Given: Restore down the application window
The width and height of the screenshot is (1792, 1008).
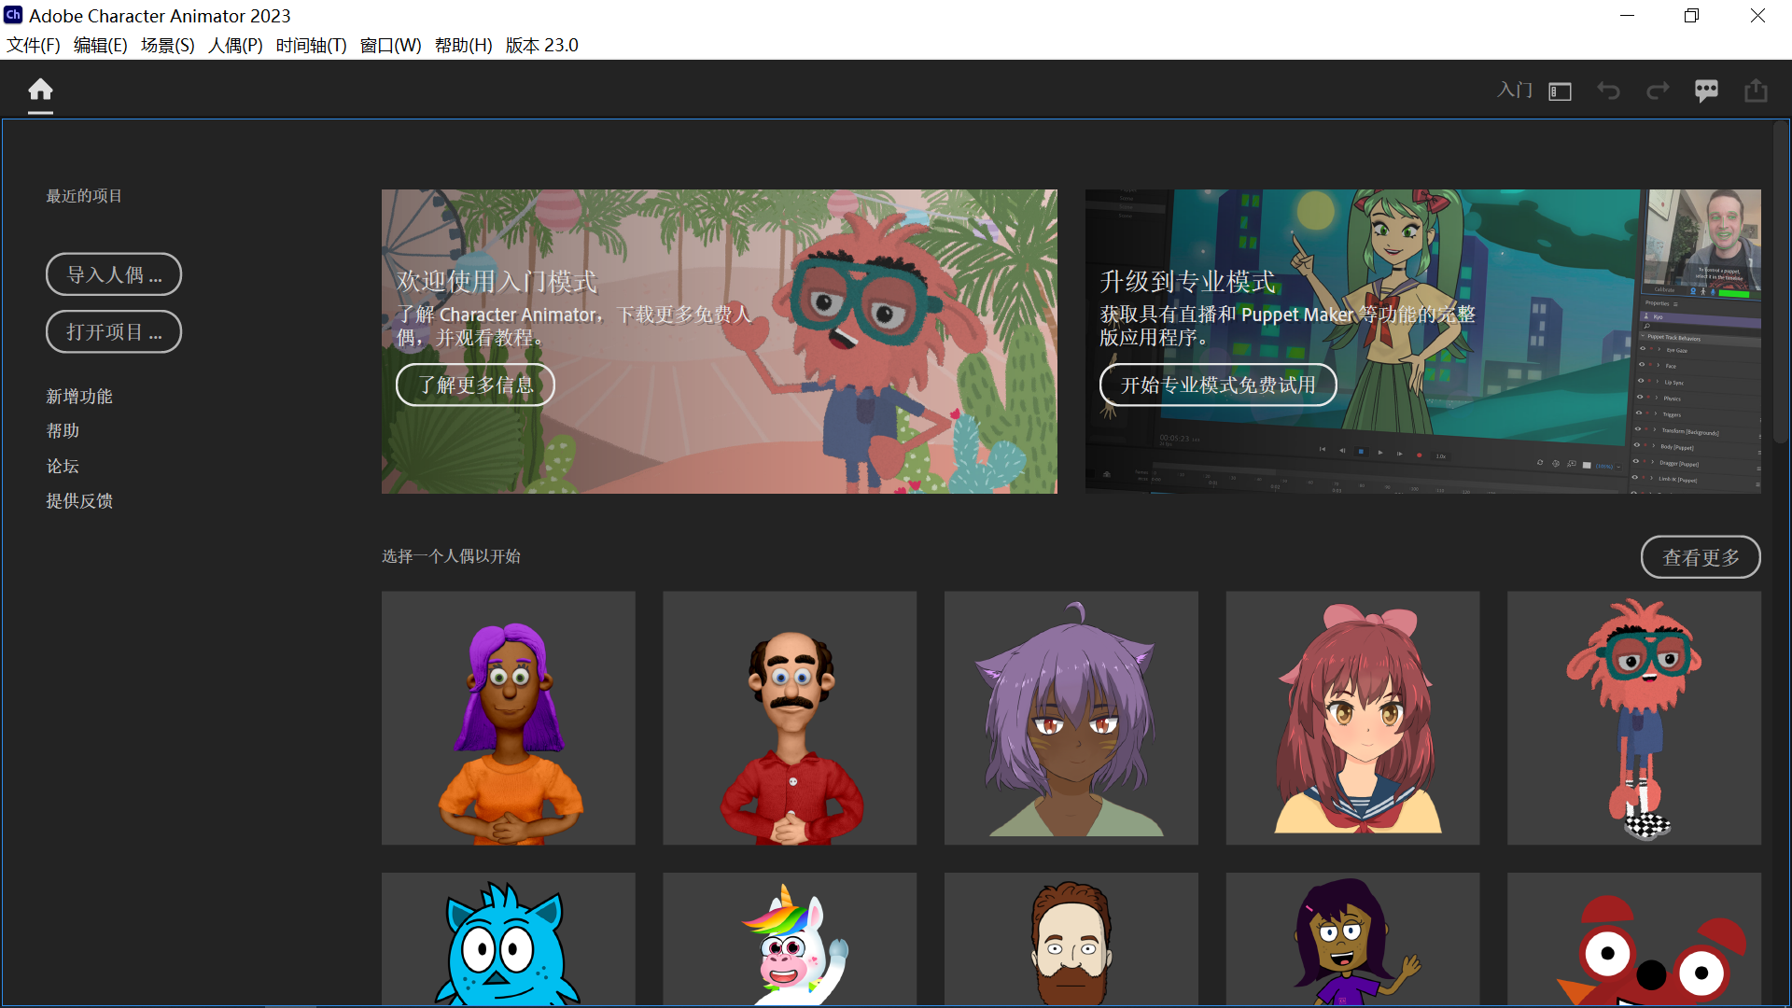Looking at the screenshot, I should (1691, 16).
